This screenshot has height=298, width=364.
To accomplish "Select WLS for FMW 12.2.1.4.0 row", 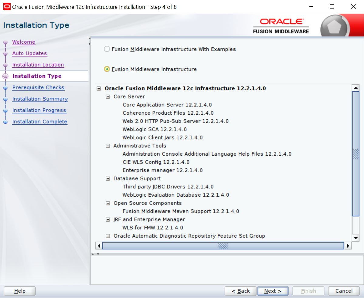I will click(153, 228).
